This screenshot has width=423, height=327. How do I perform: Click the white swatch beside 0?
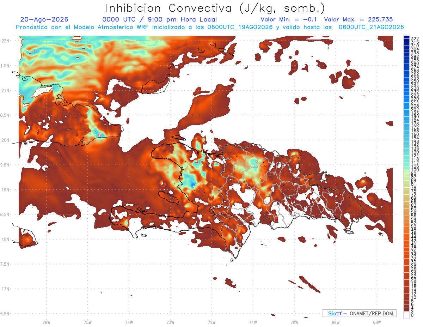coord(406,316)
